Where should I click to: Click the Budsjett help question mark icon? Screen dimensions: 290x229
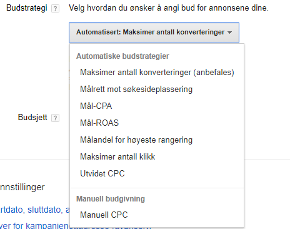(55, 118)
